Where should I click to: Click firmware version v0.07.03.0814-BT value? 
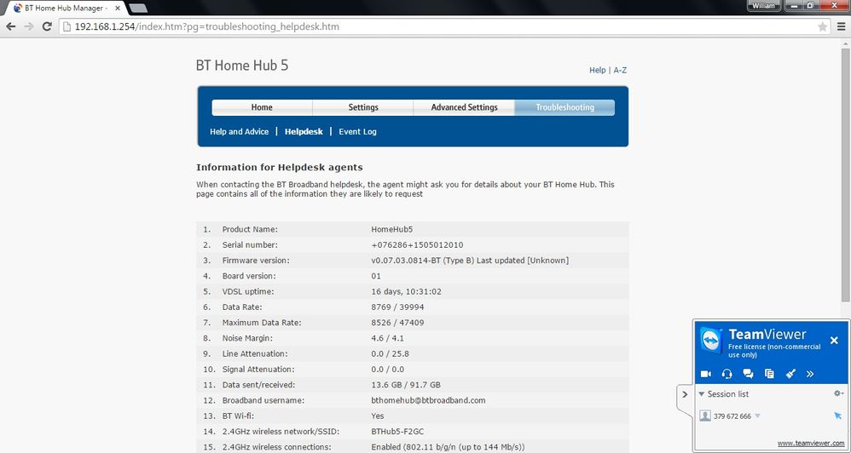470,260
